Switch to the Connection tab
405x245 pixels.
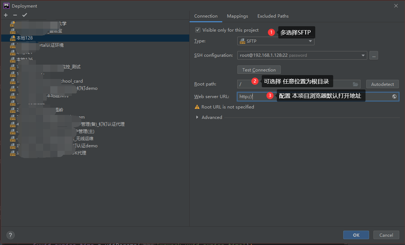(206, 16)
